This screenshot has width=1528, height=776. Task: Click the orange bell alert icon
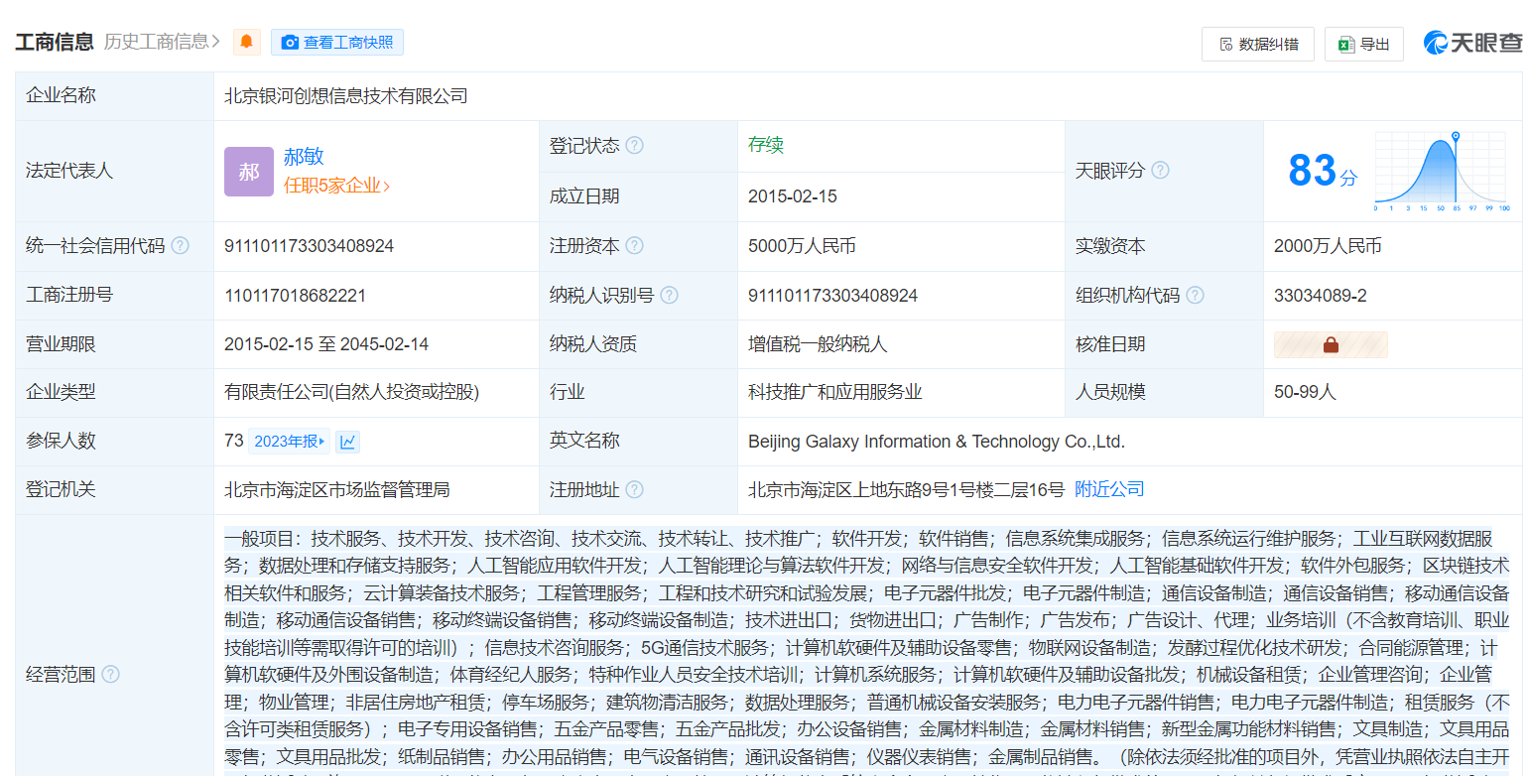point(247,42)
